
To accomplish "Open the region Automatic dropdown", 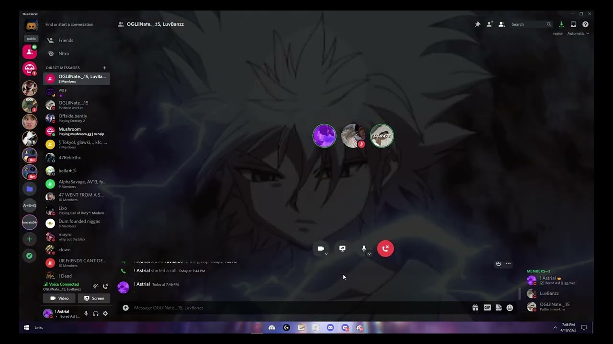I will click(578, 33).
